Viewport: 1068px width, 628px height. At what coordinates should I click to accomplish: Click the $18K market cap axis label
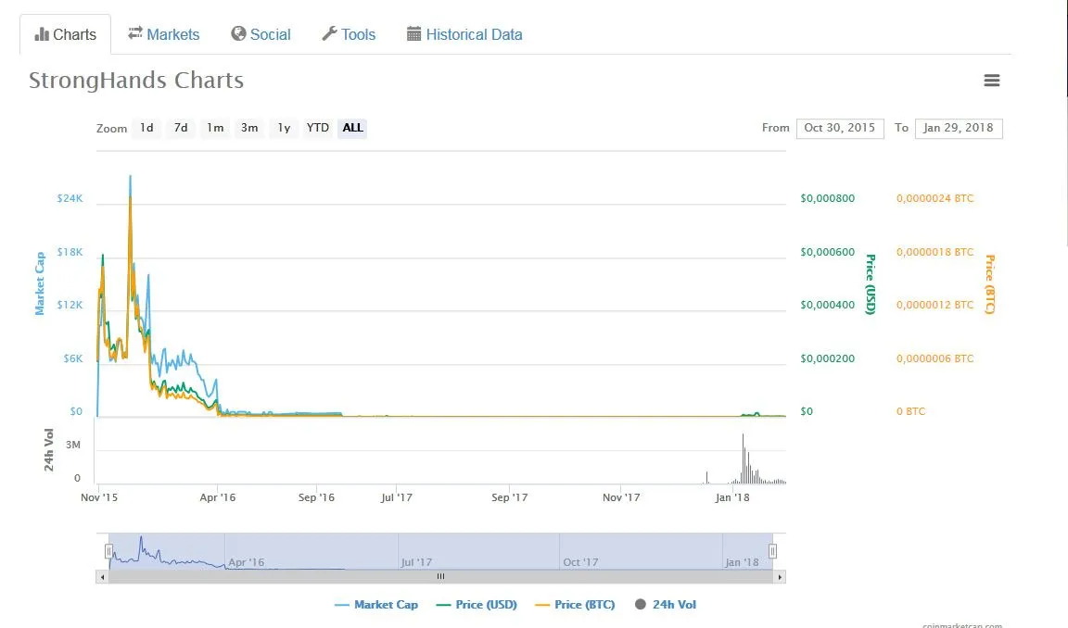click(x=70, y=252)
